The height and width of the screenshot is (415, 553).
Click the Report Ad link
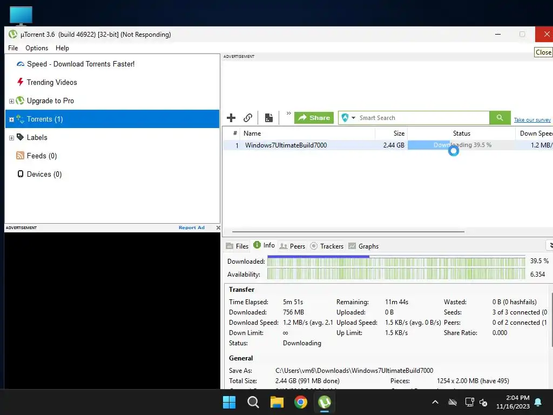click(x=192, y=227)
